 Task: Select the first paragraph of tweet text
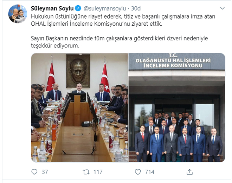point(123,20)
